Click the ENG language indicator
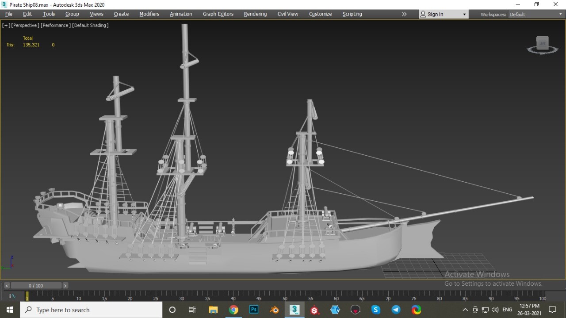The width and height of the screenshot is (566, 318). (x=507, y=310)
